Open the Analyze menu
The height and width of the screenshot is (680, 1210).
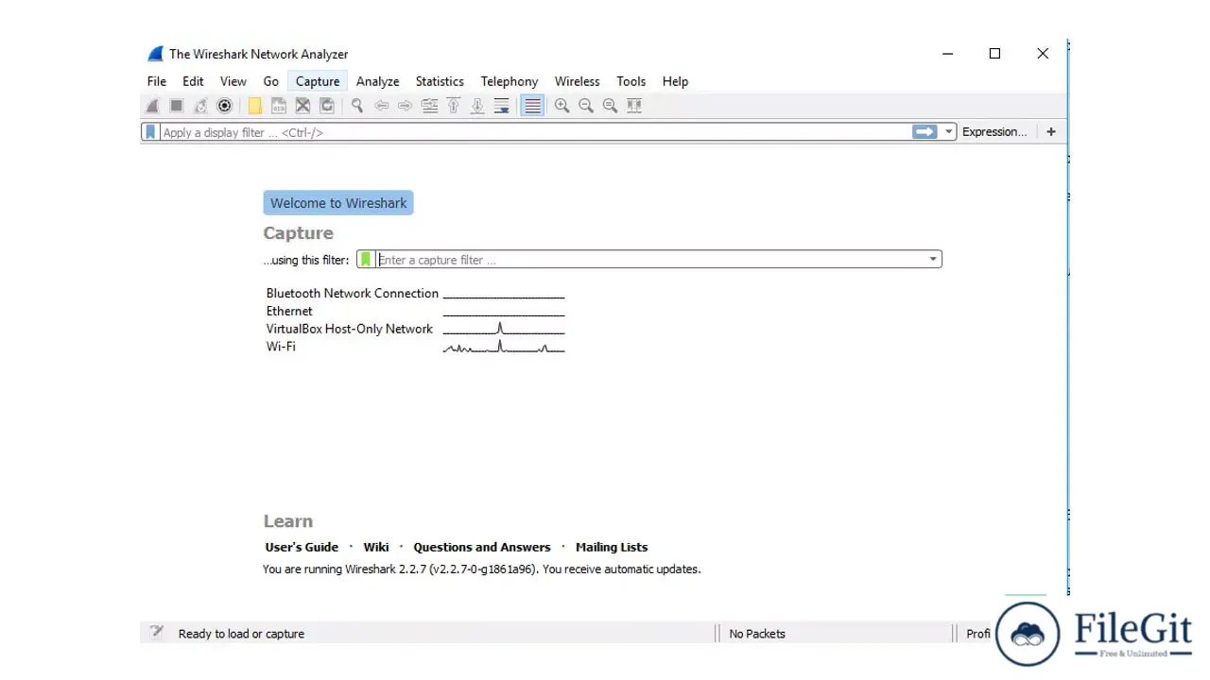coord(377,81)
